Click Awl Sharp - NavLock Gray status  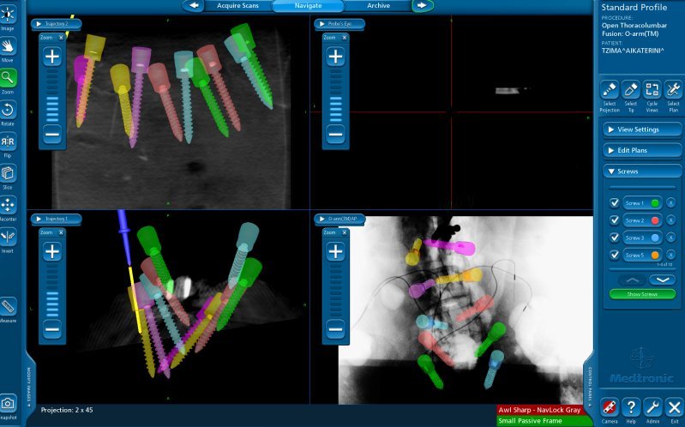pos(540,410)
